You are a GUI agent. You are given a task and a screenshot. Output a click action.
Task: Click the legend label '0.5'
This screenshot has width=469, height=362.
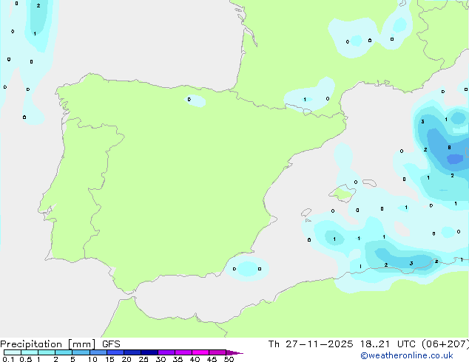point(25,359)
